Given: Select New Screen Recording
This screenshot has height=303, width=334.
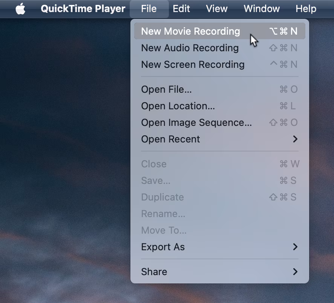Looking at the screenshot, I should pyautogui.click(x=220, y=64).
